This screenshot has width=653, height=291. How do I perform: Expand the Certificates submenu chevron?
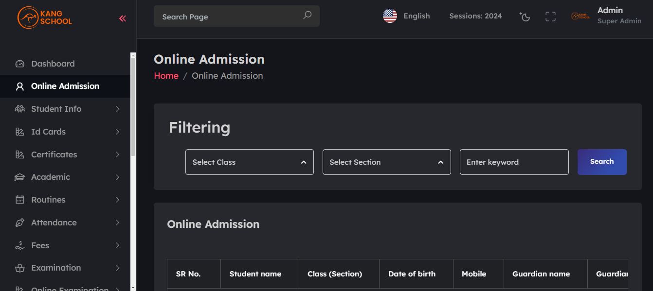[117, 154]
